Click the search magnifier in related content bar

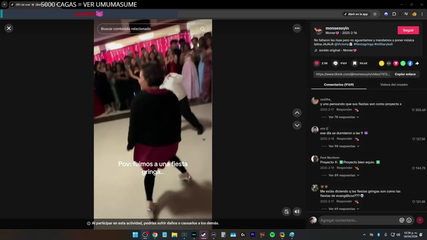pyautogui.click(x=202, y=29)
